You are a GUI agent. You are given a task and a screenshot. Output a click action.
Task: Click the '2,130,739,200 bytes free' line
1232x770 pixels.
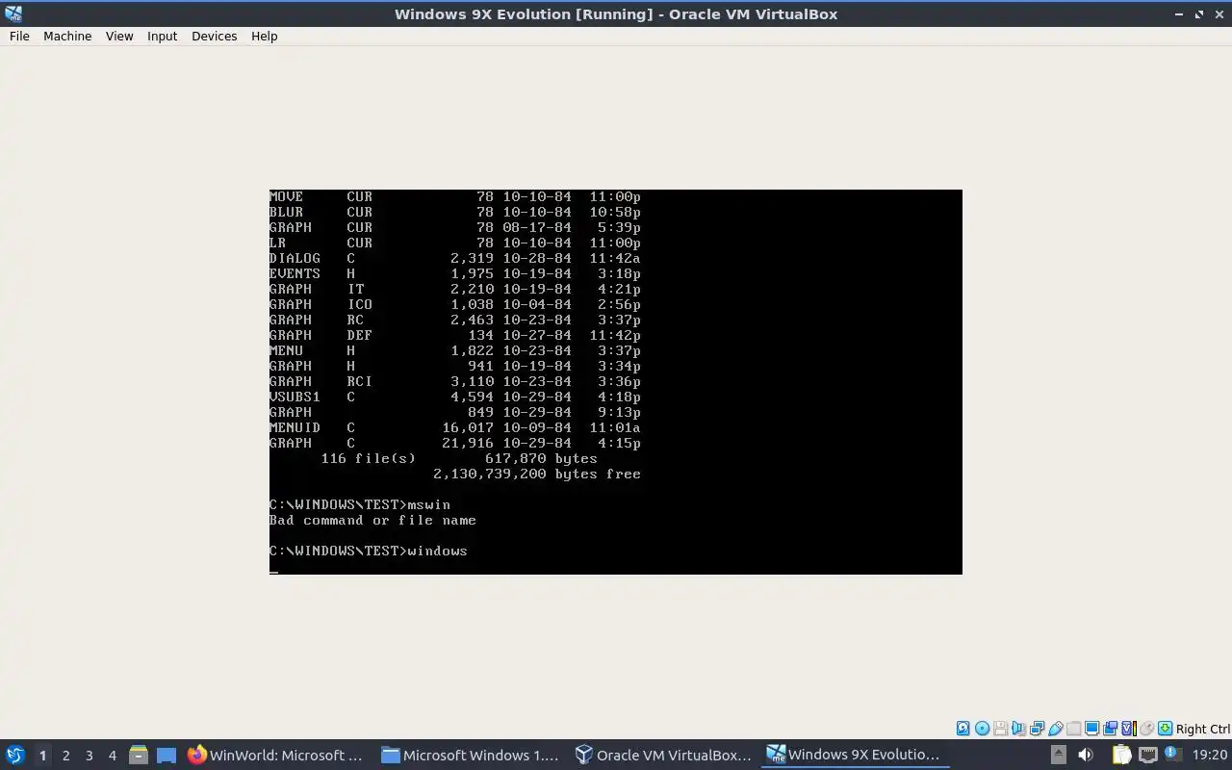point(537,474)
